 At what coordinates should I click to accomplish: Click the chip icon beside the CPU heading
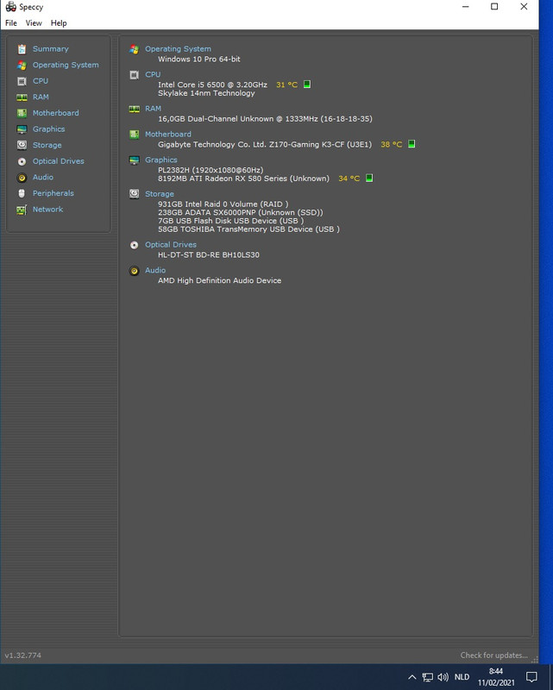pos(135,75)
